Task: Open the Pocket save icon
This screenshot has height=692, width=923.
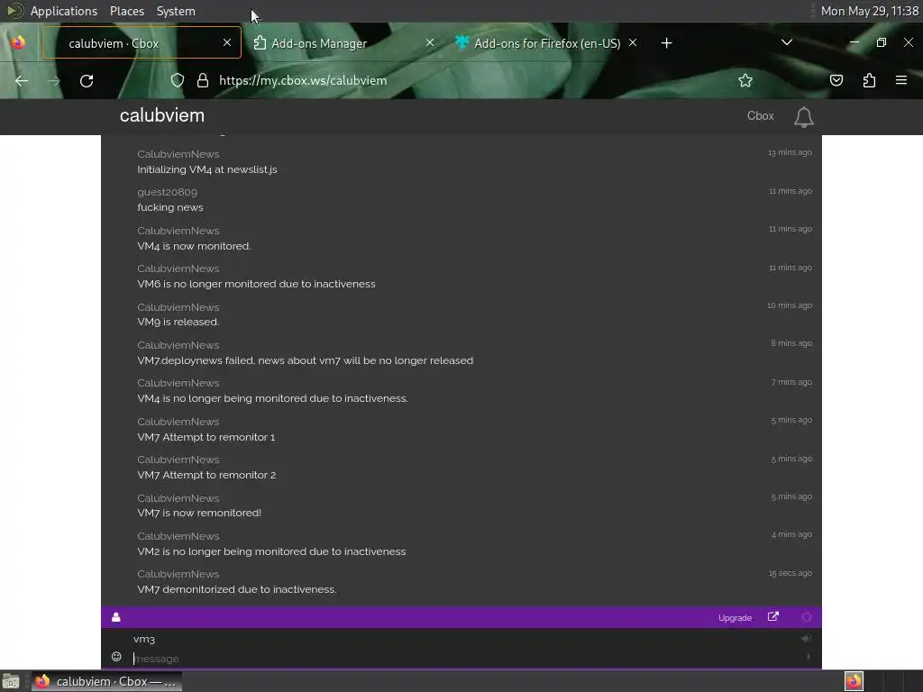Action: coord(836,80)
